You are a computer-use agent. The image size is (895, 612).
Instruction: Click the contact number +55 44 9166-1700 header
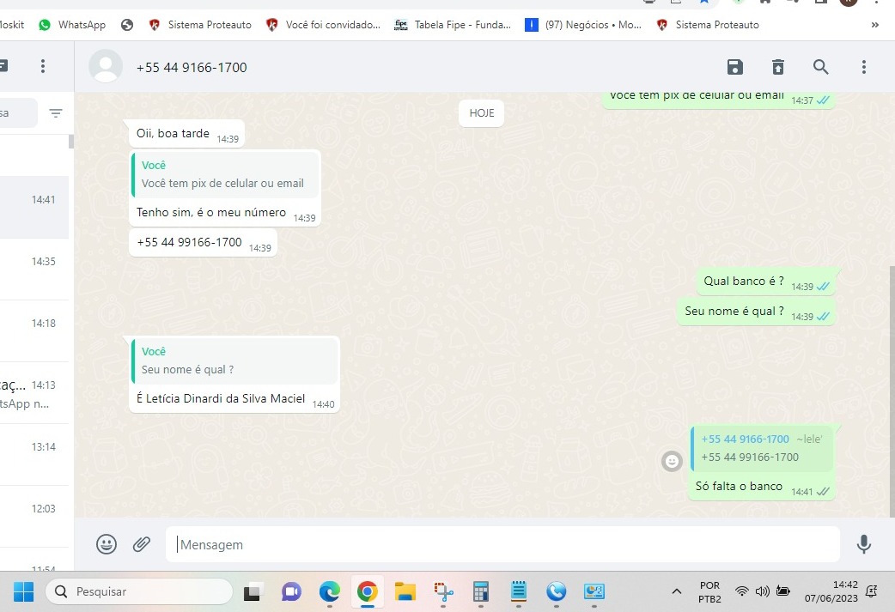tap(192, 67)
